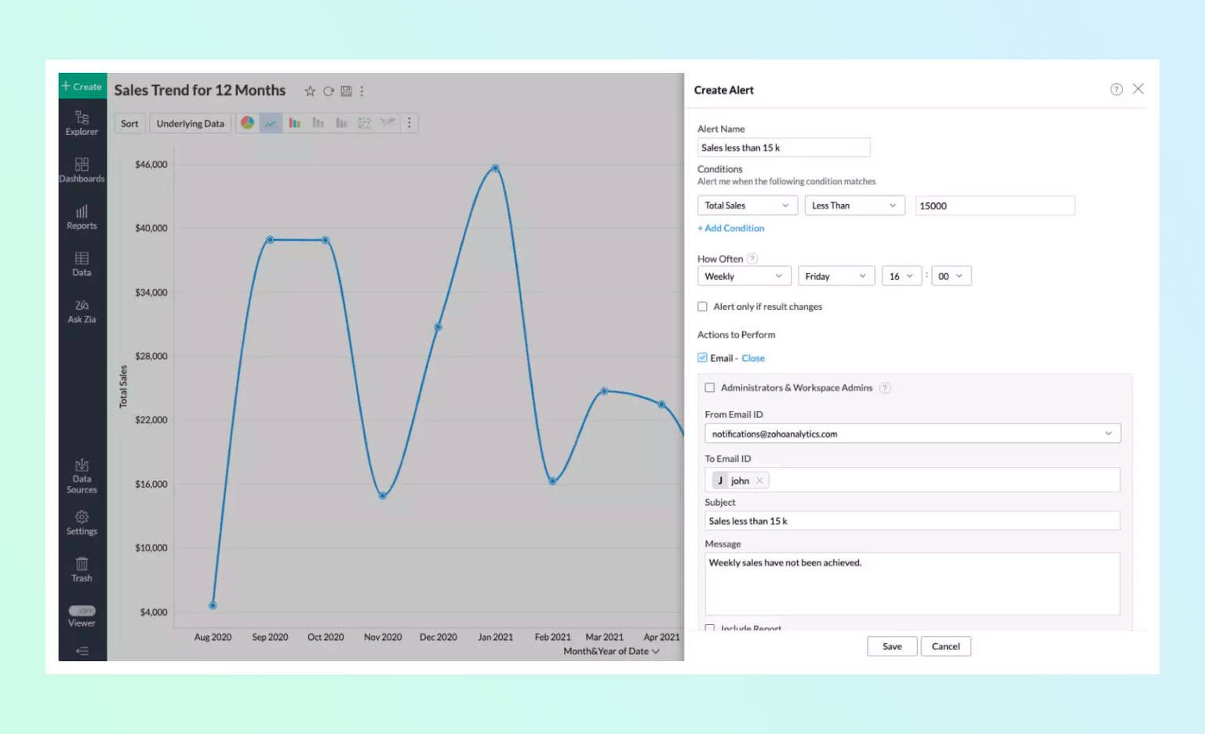
Task: Click the pie chart type icon
Action: point(247,123)
